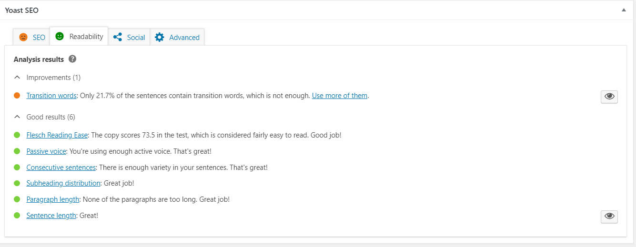
Task: Collapse the Good results (6) section
Action: (x=17, y=117)
